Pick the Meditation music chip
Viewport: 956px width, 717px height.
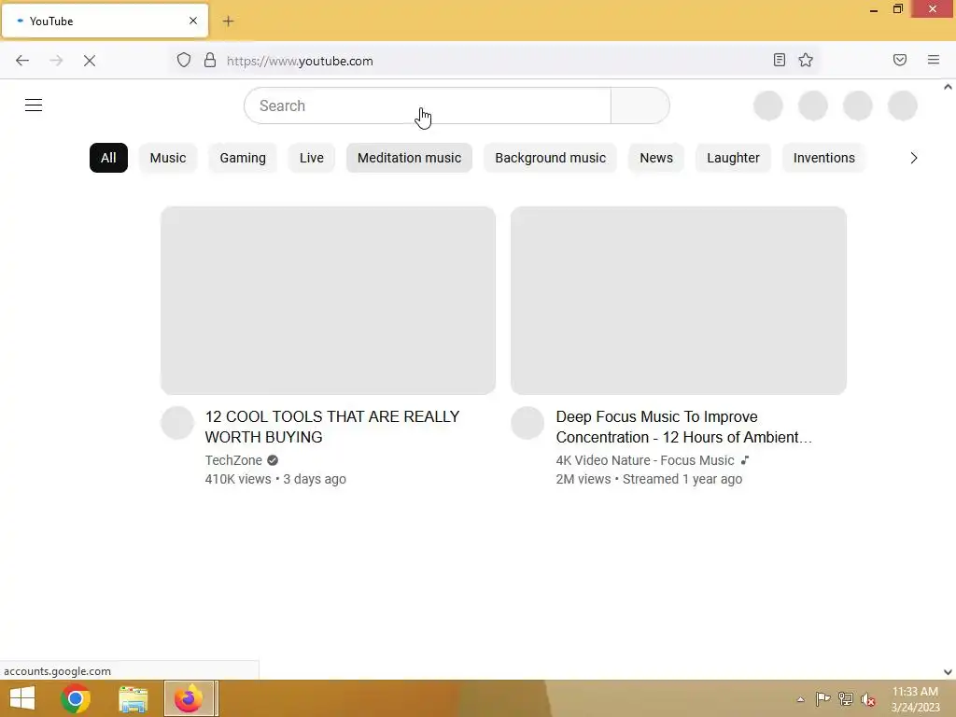409,158
